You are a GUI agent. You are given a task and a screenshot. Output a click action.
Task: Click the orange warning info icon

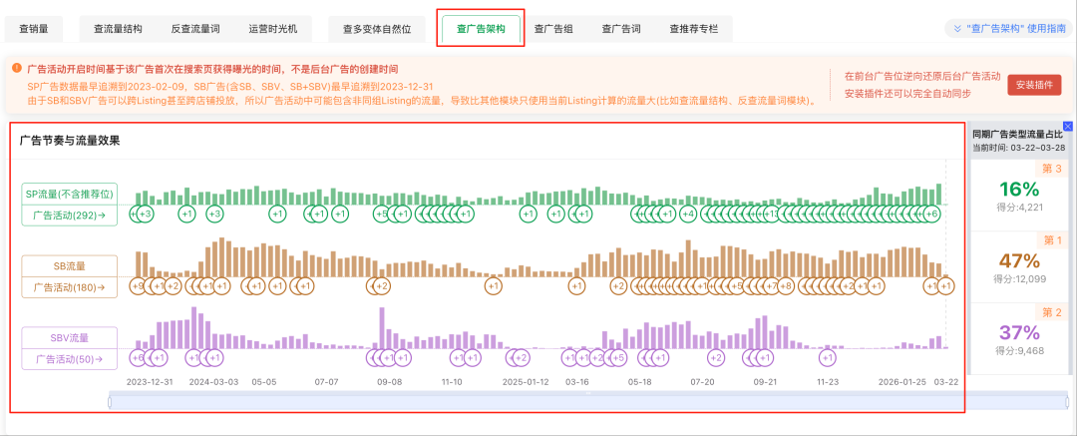pos(18,69)
